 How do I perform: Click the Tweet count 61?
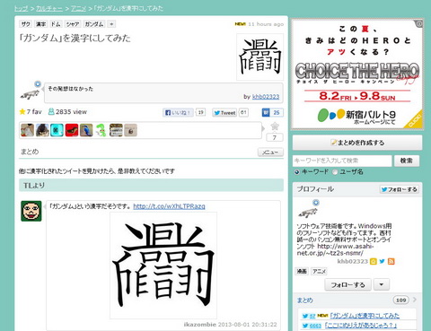(x=243, y=112)
